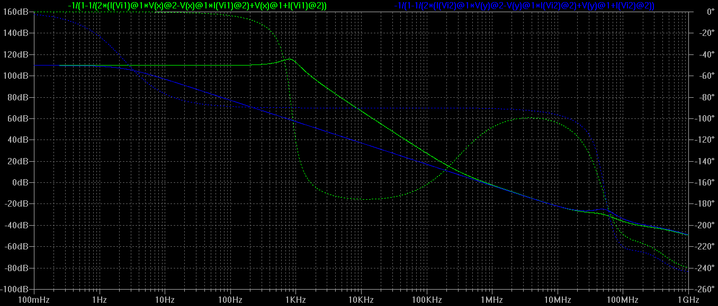
Task: Click the -40dB magnitude axis label
Action: [x=16, y=226]
